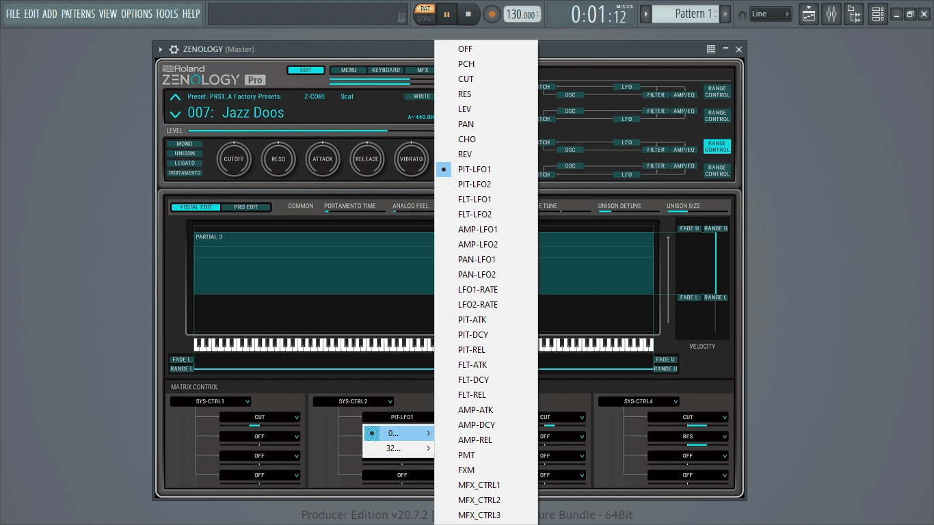Click the magnet snap icon

(743, 14)
